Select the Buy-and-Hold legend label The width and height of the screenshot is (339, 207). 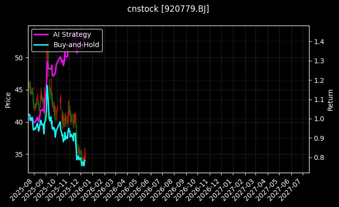[x=76, y=45]
